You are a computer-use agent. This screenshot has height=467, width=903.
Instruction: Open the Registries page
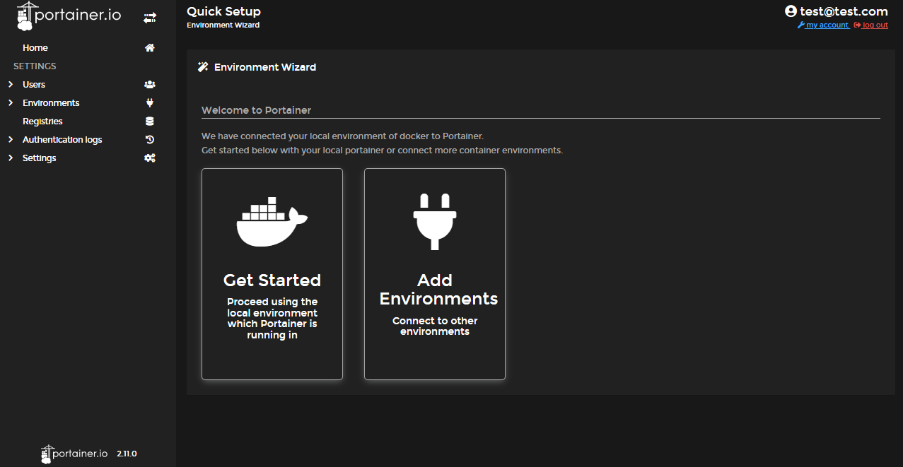(42, 122)
